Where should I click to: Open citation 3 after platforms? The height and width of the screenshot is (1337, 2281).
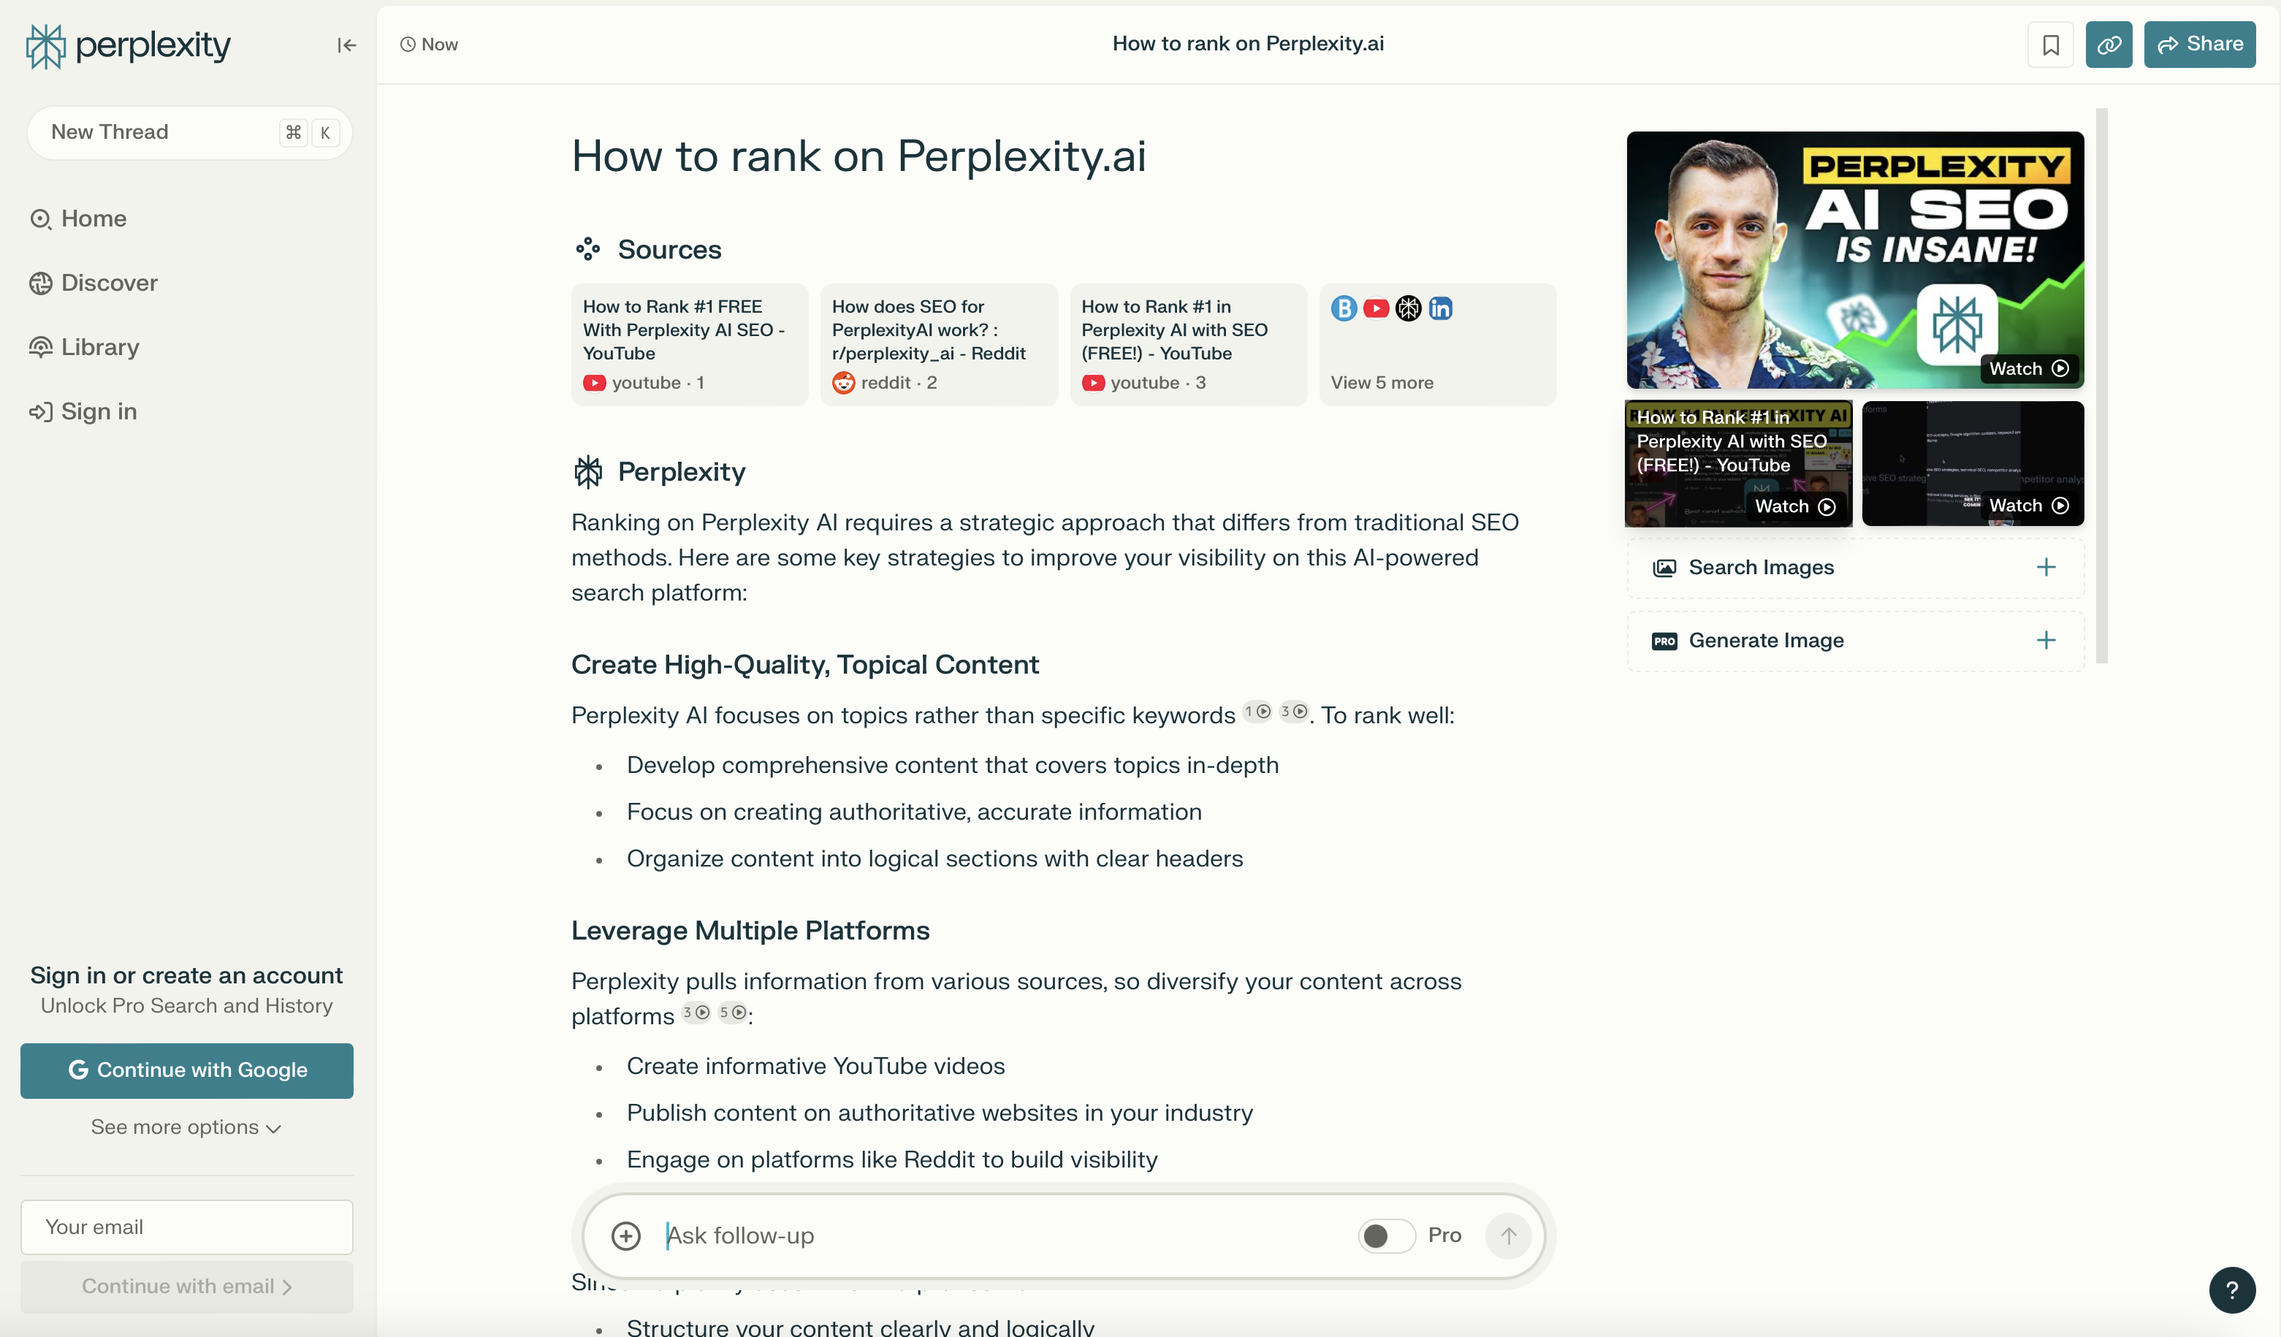pos(696,1012)
